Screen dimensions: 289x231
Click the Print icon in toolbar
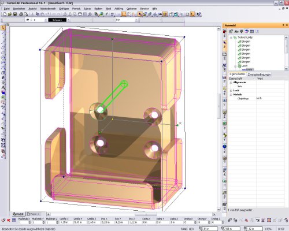click(x=21, y=14)
